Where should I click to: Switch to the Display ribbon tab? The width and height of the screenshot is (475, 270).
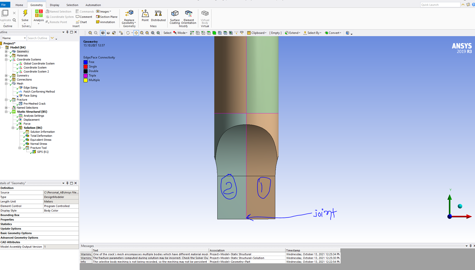[54, 5]
